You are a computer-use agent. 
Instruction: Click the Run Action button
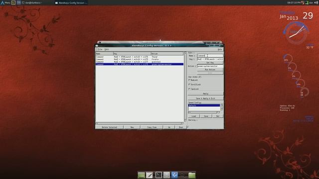click(210, 70)
